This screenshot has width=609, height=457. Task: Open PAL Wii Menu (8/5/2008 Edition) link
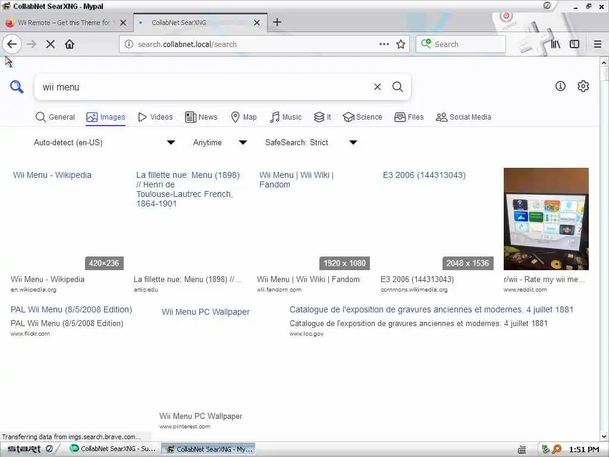[x=71, y=309]
